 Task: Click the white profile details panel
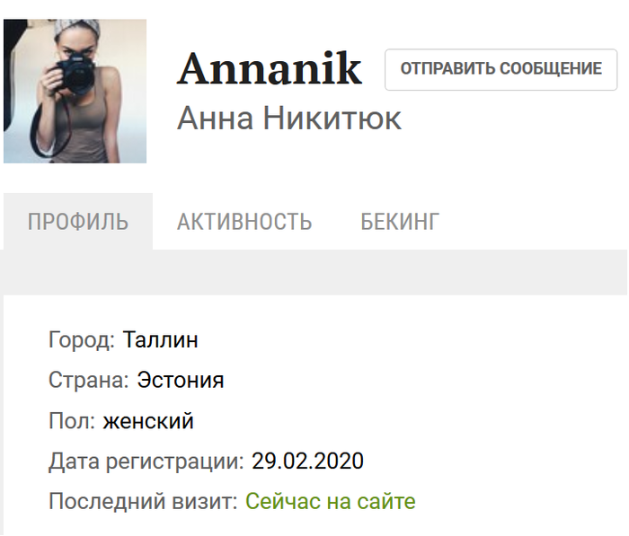(x=315, y=416)
